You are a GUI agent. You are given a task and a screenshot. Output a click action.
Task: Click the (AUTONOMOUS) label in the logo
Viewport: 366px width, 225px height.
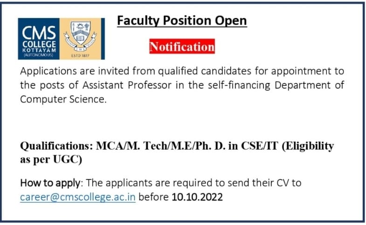[x=38, y=55]
